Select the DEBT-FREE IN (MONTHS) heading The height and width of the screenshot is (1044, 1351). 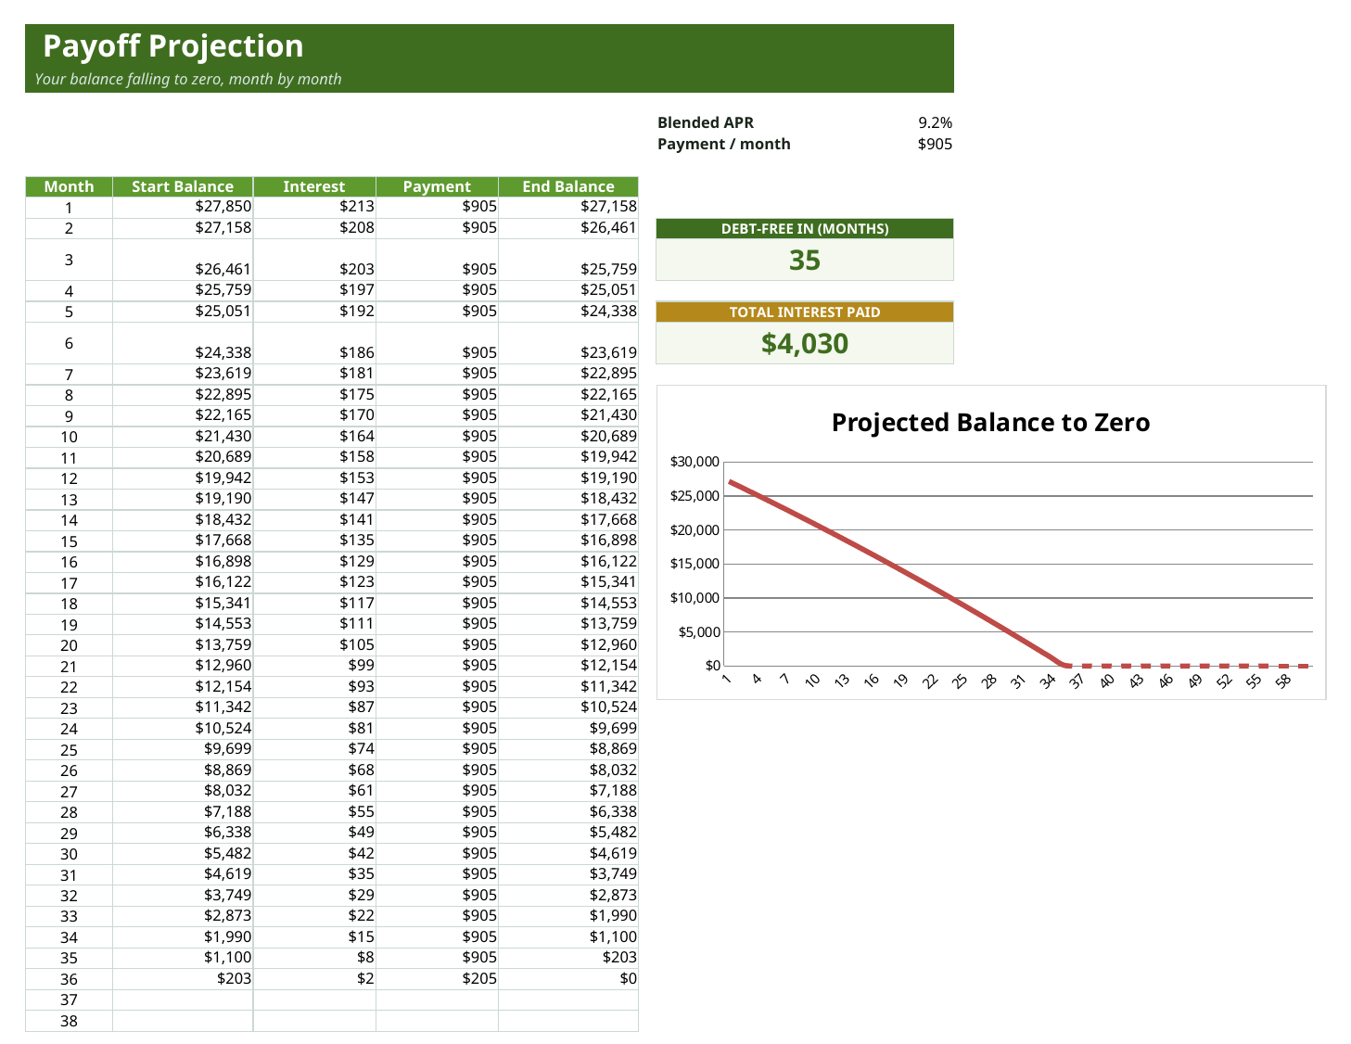(805, 229)
